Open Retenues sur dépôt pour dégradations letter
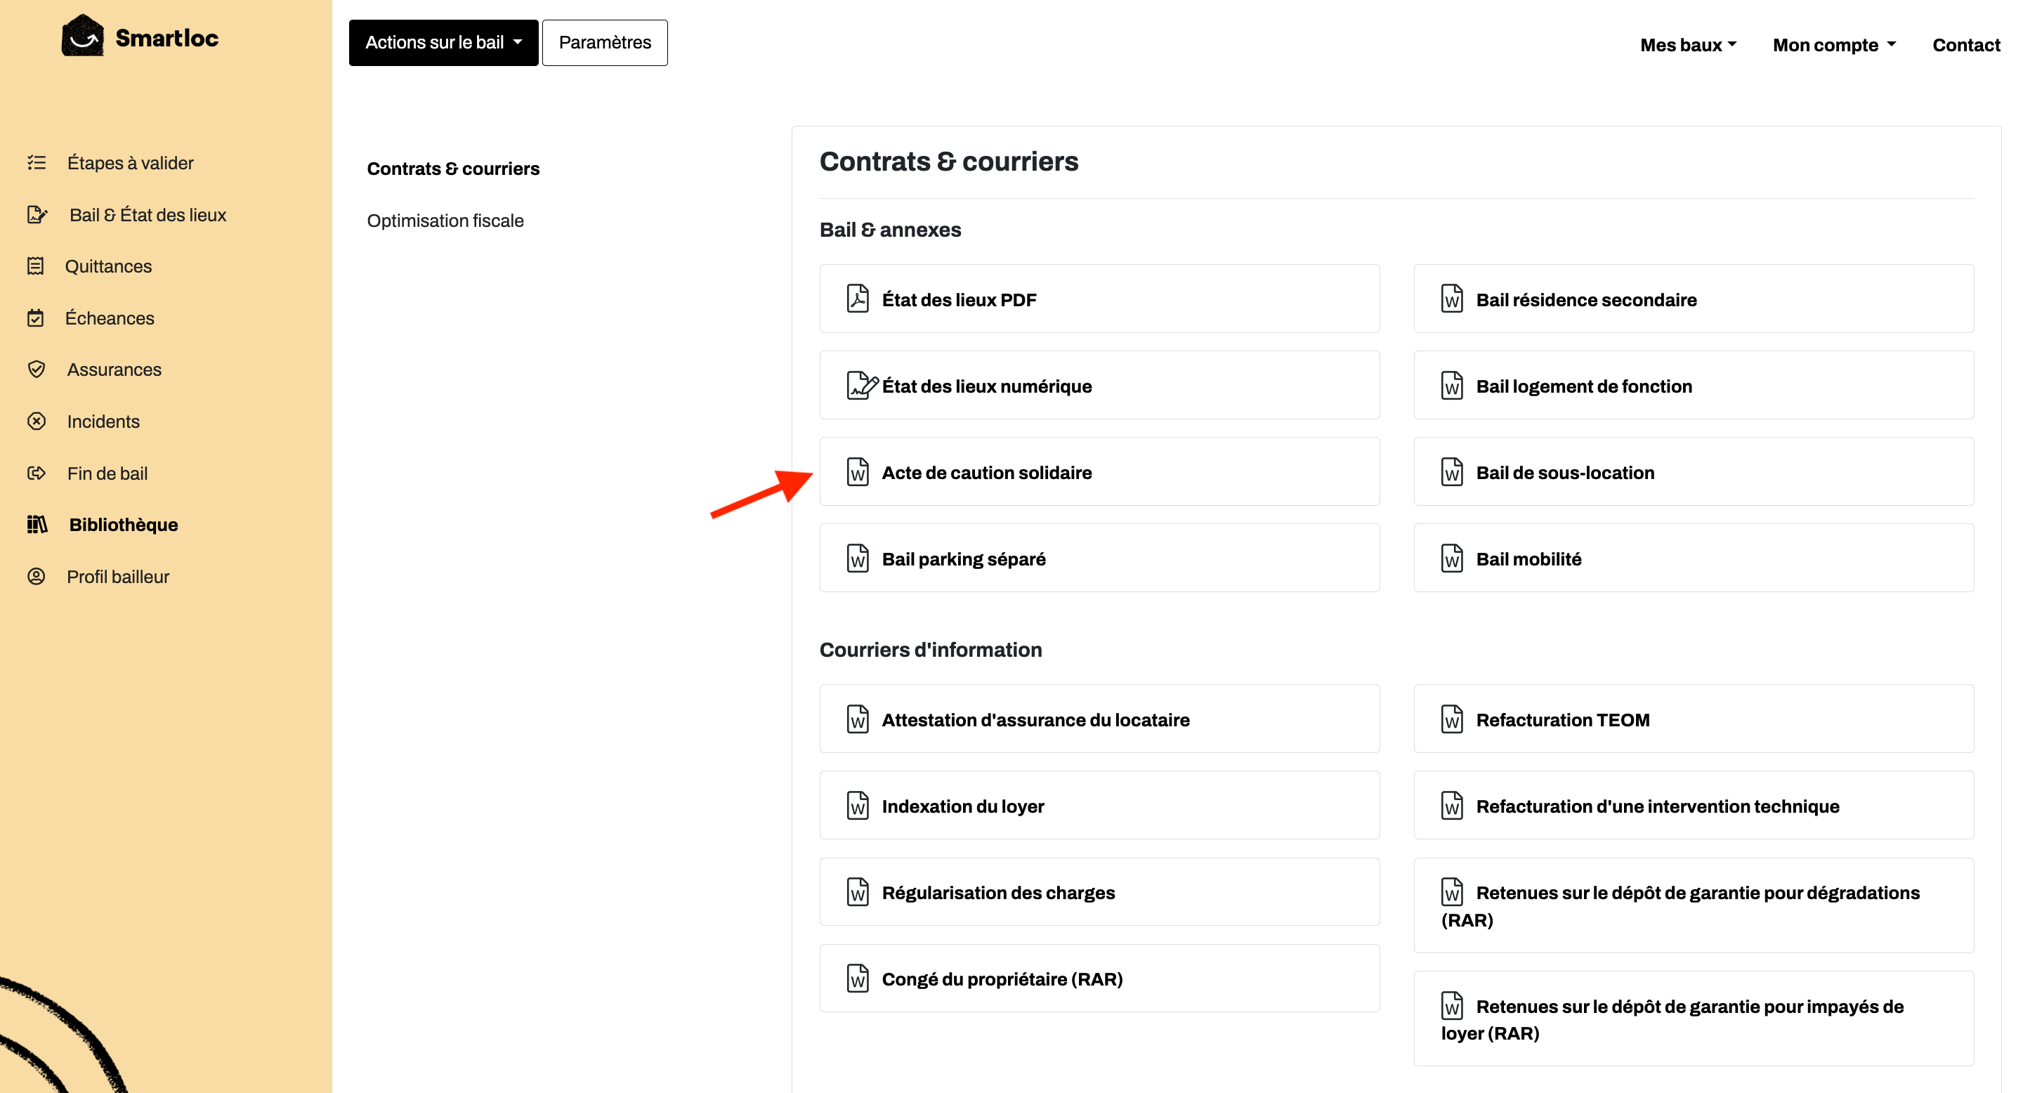 [1694, 905]
